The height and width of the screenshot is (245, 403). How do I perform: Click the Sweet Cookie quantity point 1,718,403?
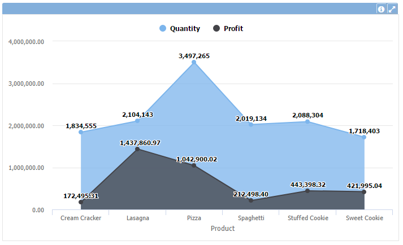click(x=364, y=137)
